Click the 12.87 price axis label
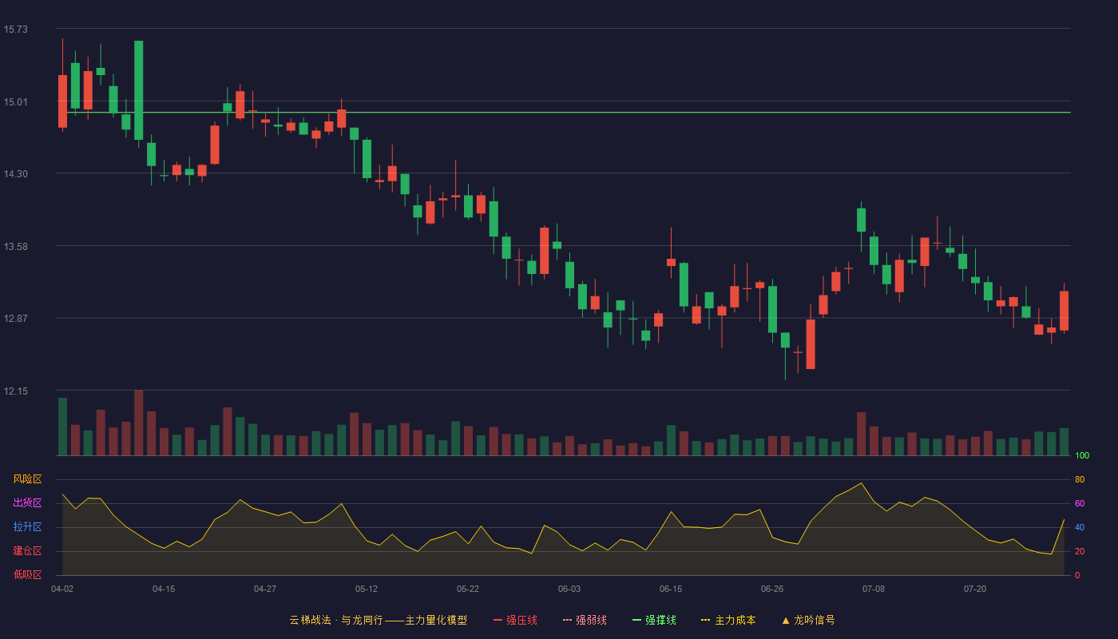The height and width of the screenshot is (639, 1118). [15, 318]
